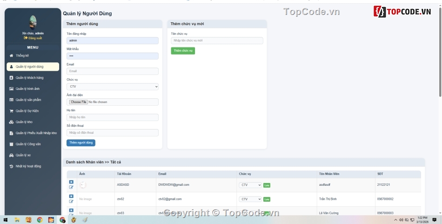
Task: Show hidden system tray icons
Action: pos(395,220)
